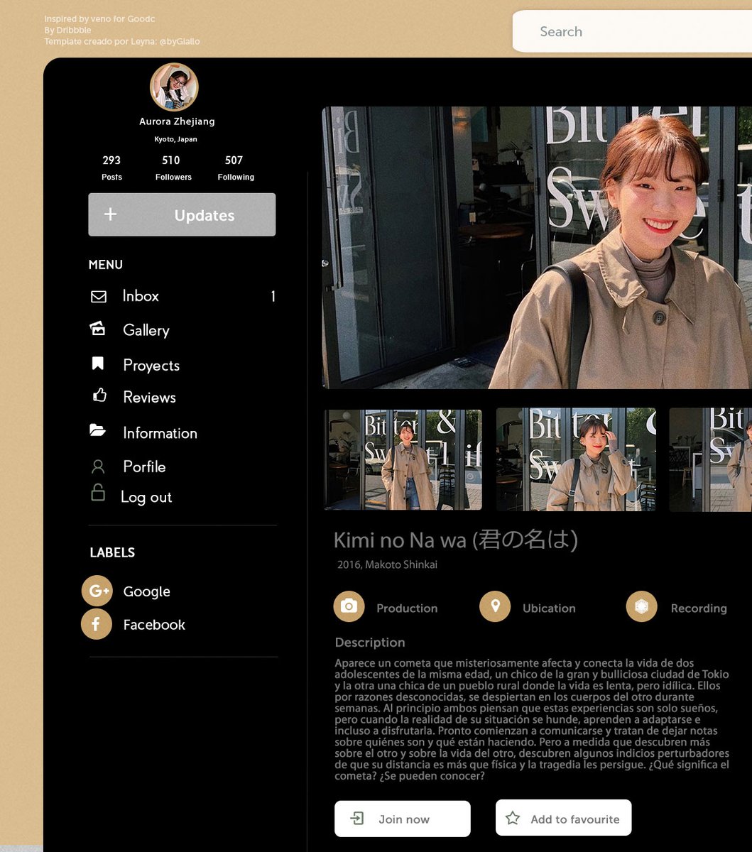Click the Recording hexagon icon
752x852 pixels.
pos(641,606)
